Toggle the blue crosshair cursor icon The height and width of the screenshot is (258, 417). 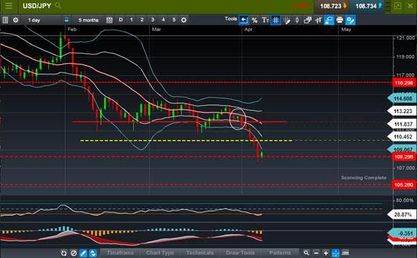pyautogui.click(x=336, y=253)
